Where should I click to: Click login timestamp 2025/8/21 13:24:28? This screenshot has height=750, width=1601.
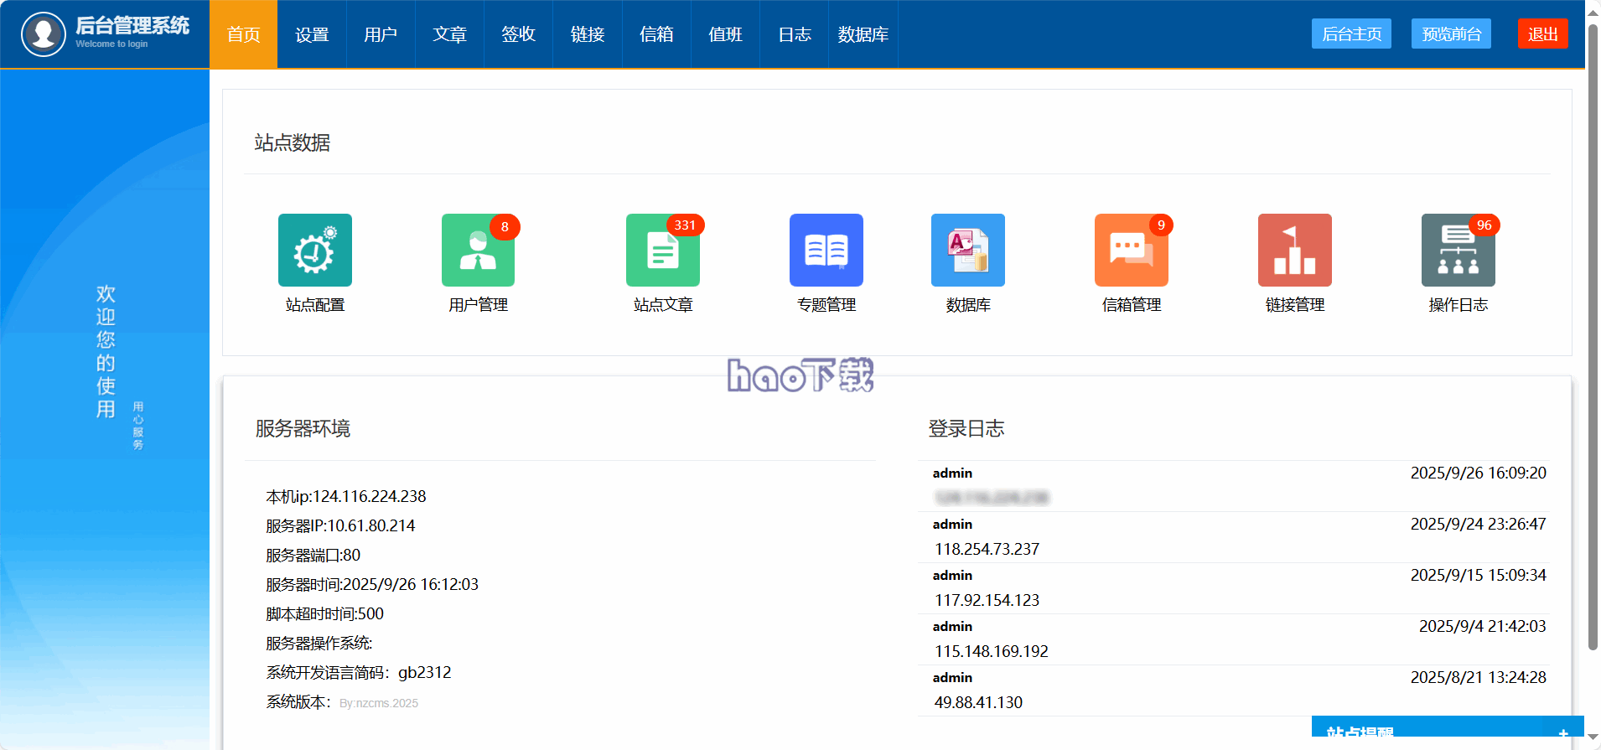click(1478, 677)
